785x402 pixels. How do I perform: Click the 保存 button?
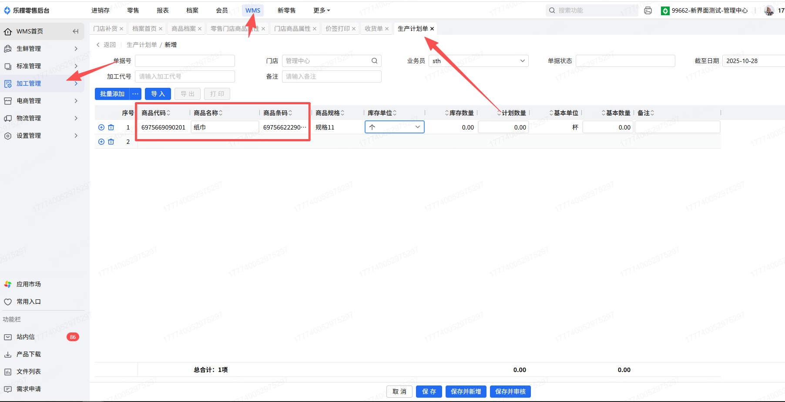[429, 392]
